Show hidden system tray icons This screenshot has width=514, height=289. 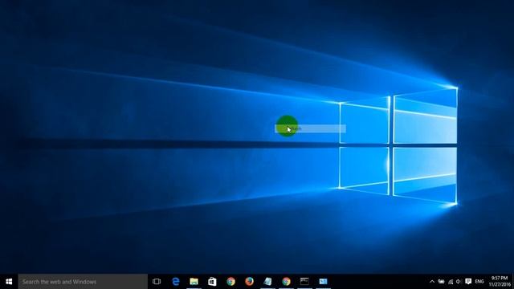tap(432, 282)
